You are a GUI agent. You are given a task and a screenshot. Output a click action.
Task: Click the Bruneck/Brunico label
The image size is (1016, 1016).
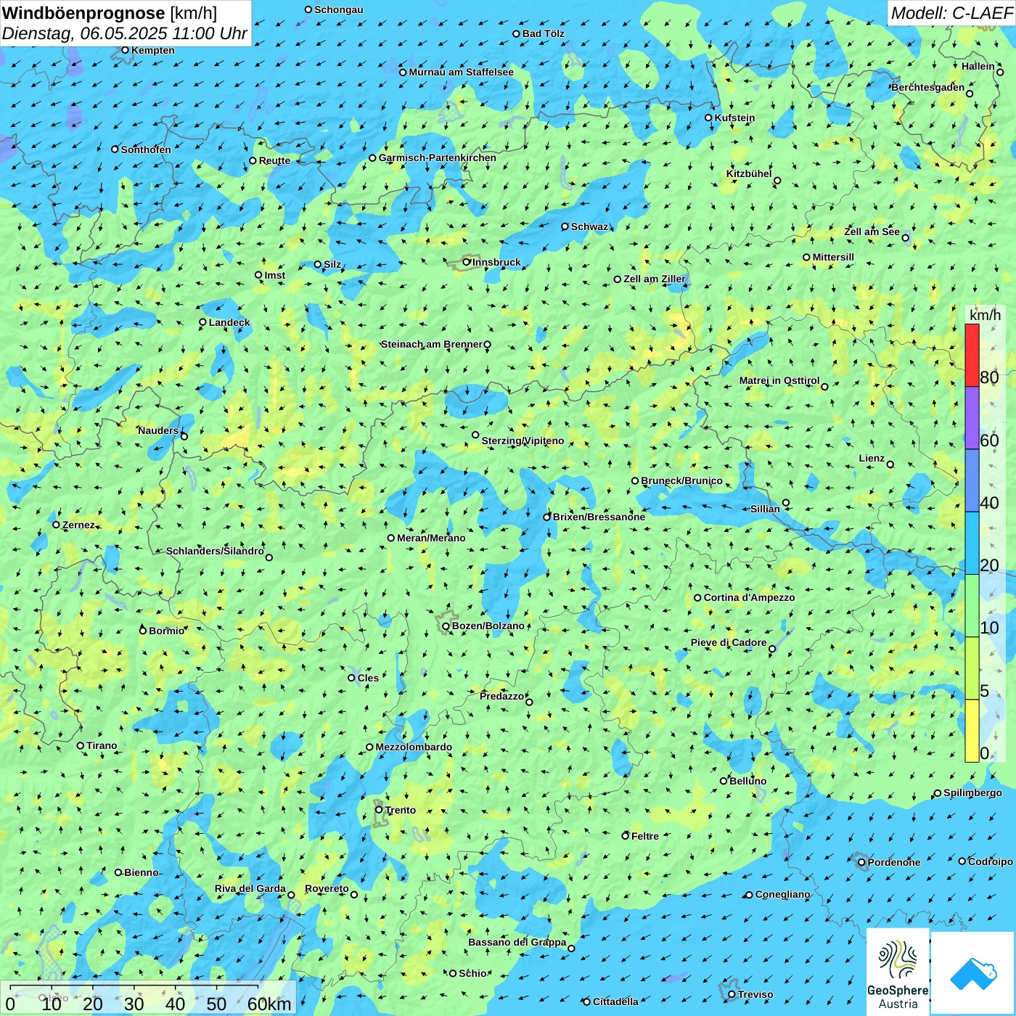pos(681,480)
